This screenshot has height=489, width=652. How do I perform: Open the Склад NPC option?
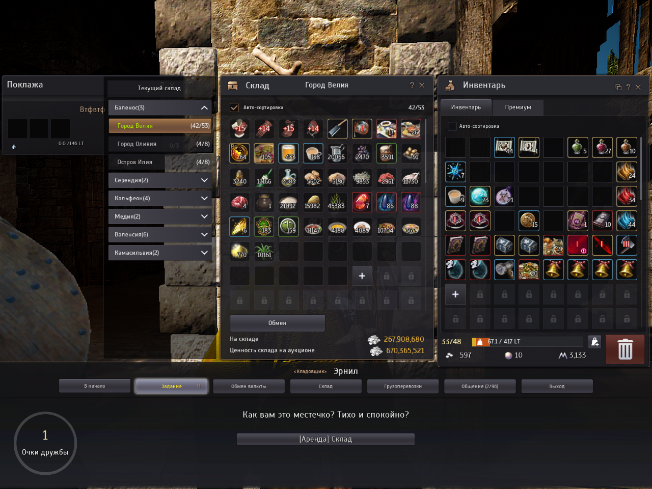tap(325, 386)
